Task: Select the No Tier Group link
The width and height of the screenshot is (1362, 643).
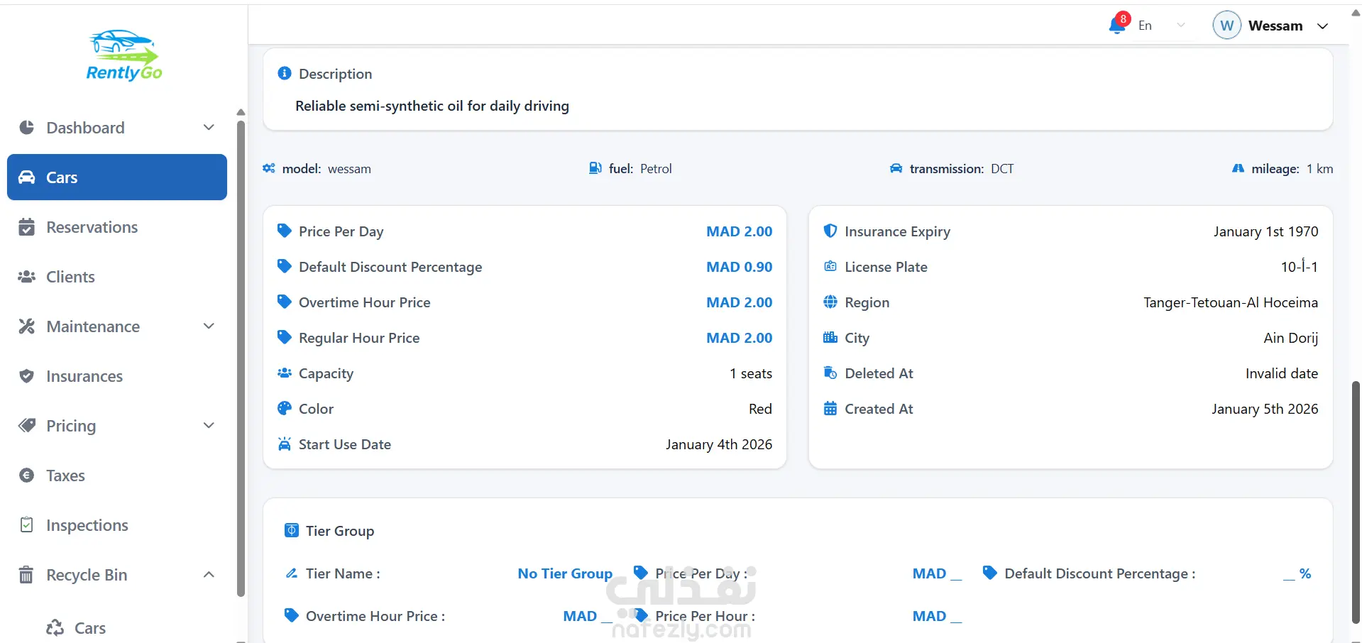Action: pyautogui.click(x=565, y=573)
